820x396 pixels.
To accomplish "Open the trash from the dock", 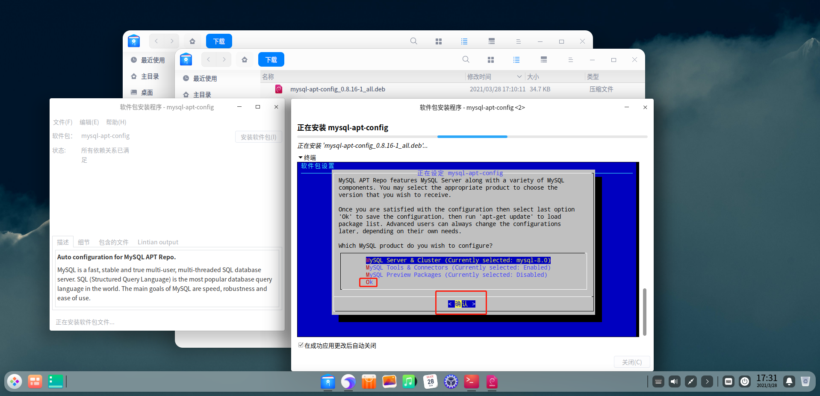I will [805, 381].
